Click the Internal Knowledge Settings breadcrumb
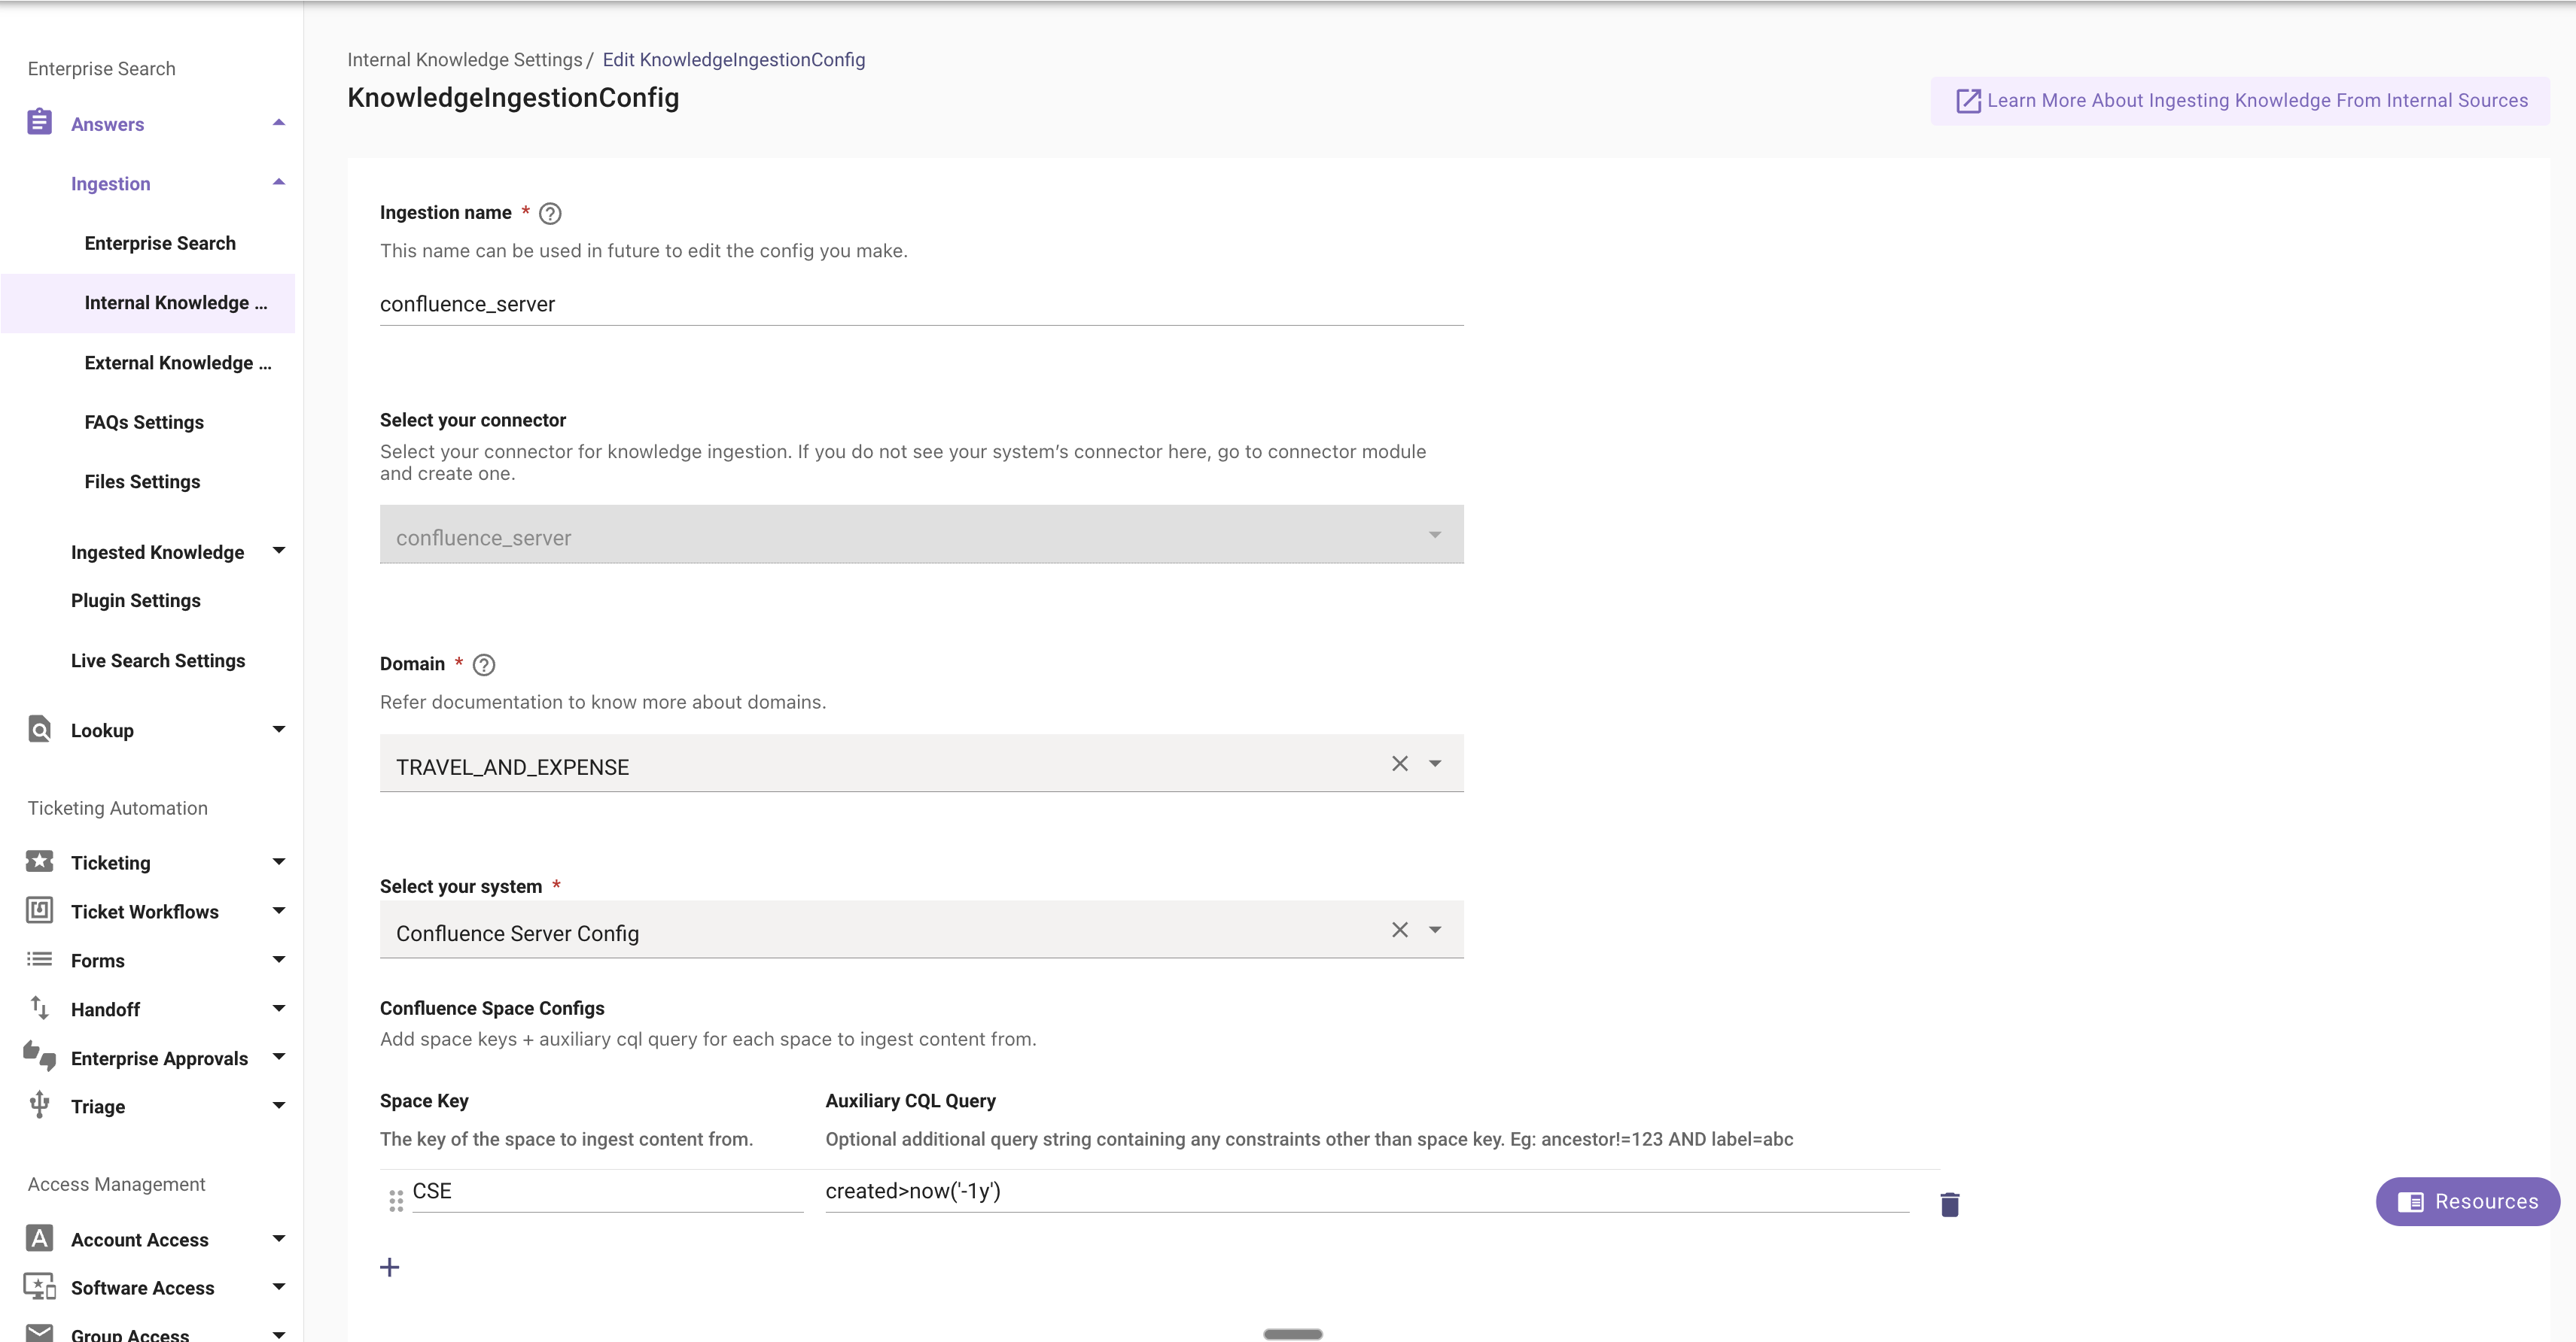Image resolution: width=2576 pixels, height=1342 pixels. click(x=464, y=60)
